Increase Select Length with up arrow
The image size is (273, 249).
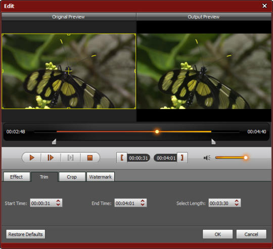(x=237, y=201)
